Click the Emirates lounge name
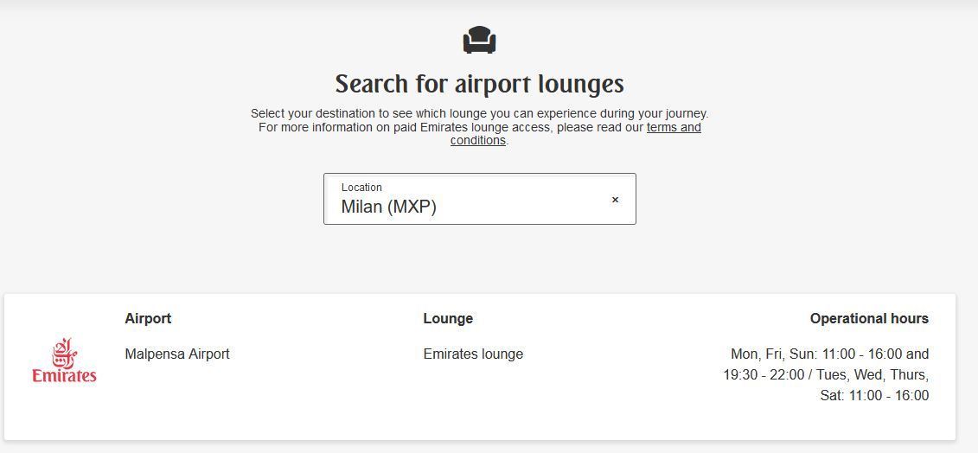This screenshot has width=978, height=453. click(x=473, y=354)
